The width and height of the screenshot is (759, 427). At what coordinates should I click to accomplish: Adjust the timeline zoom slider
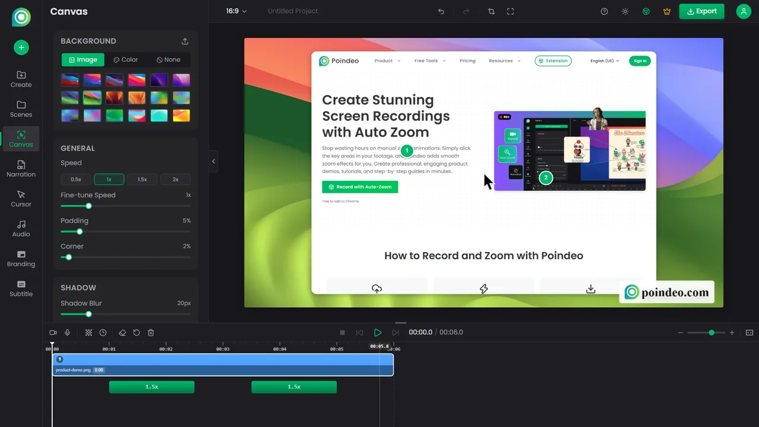(706, 333)
